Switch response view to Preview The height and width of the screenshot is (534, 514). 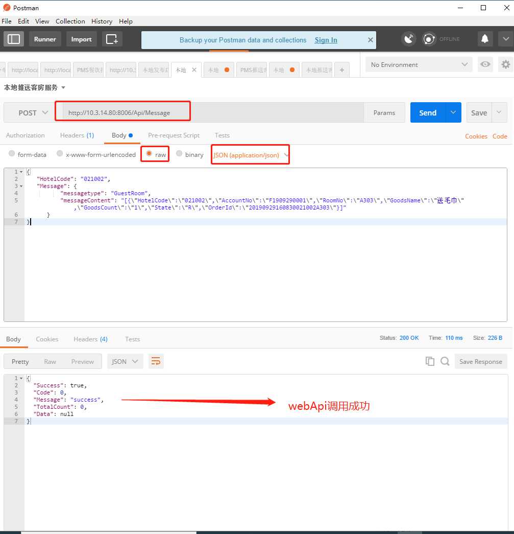click(x=83, y=362)
